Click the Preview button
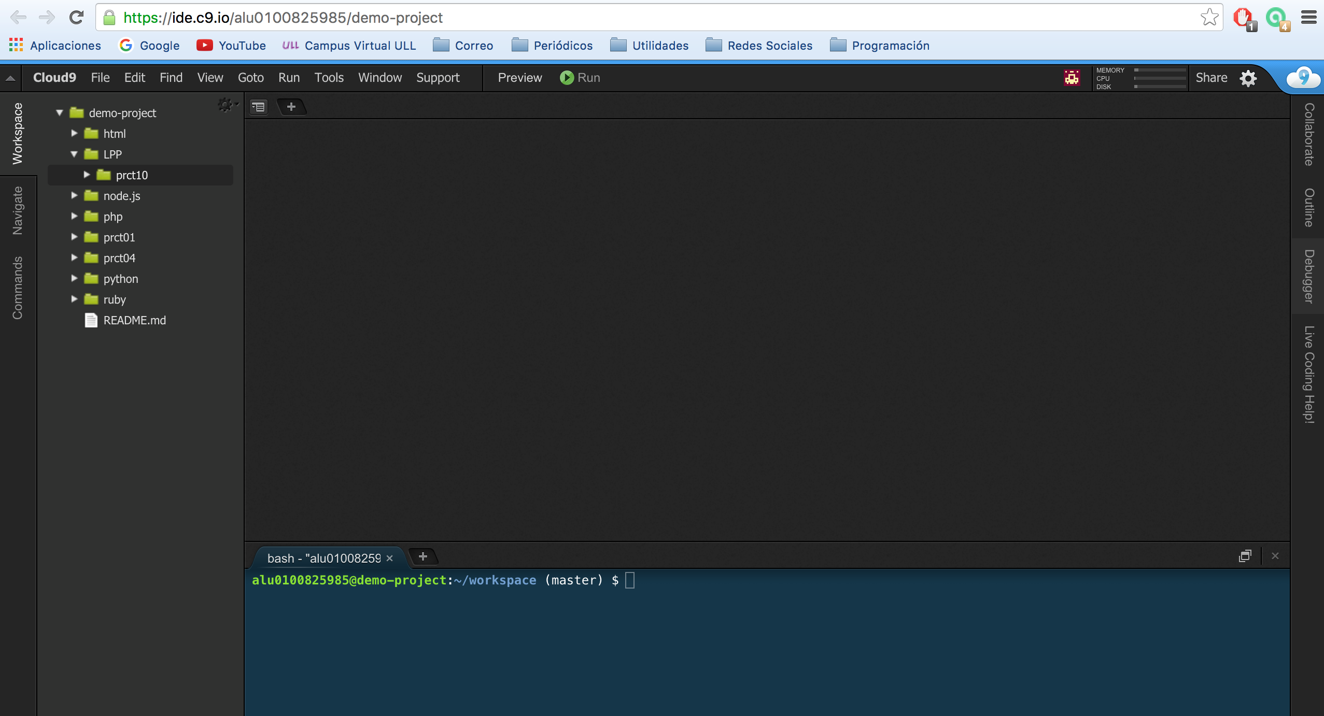1324x716 pixels. (x=519, y=78)
